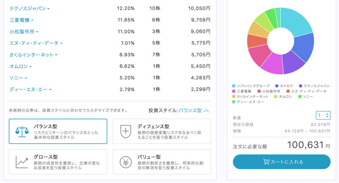Click the 9,759円 amount for 三菱電機
Image resolution: width=339 pixels, height=183 pixels.
[201, 20]
